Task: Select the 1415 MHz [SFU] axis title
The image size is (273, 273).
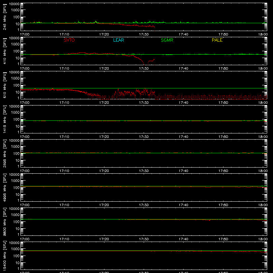Action: (4, 119)
